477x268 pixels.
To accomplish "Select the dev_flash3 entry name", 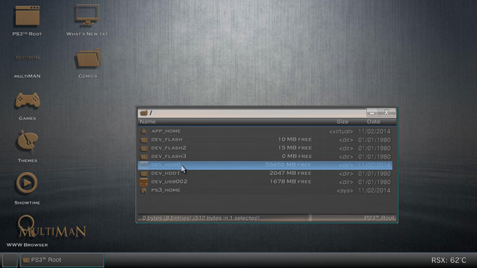I will point(168,157).
